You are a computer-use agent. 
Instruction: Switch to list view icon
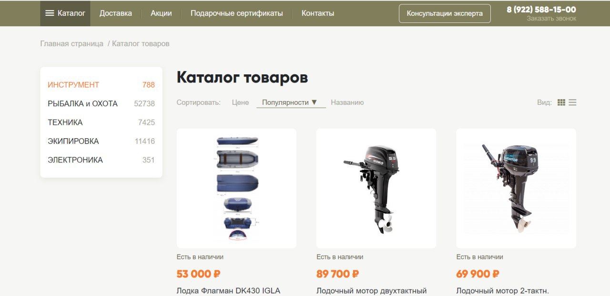point(572,102)
